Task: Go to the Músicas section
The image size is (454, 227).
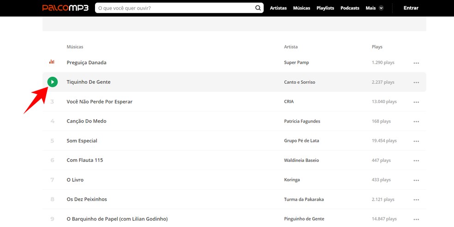Action: [x=302, y=8]
